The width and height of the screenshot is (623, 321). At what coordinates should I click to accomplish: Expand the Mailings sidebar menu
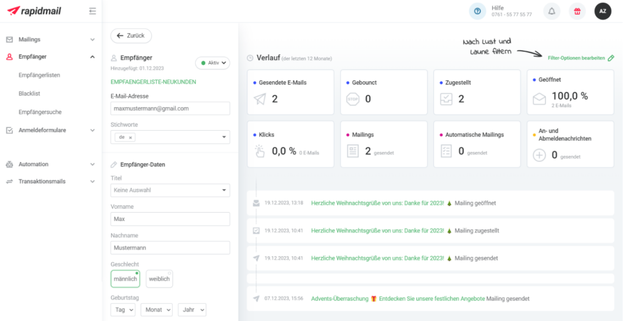click(x=50, y=39)
